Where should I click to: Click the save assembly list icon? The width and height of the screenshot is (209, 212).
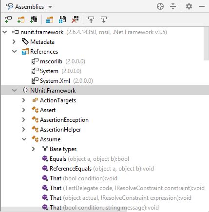coord(62,19)
